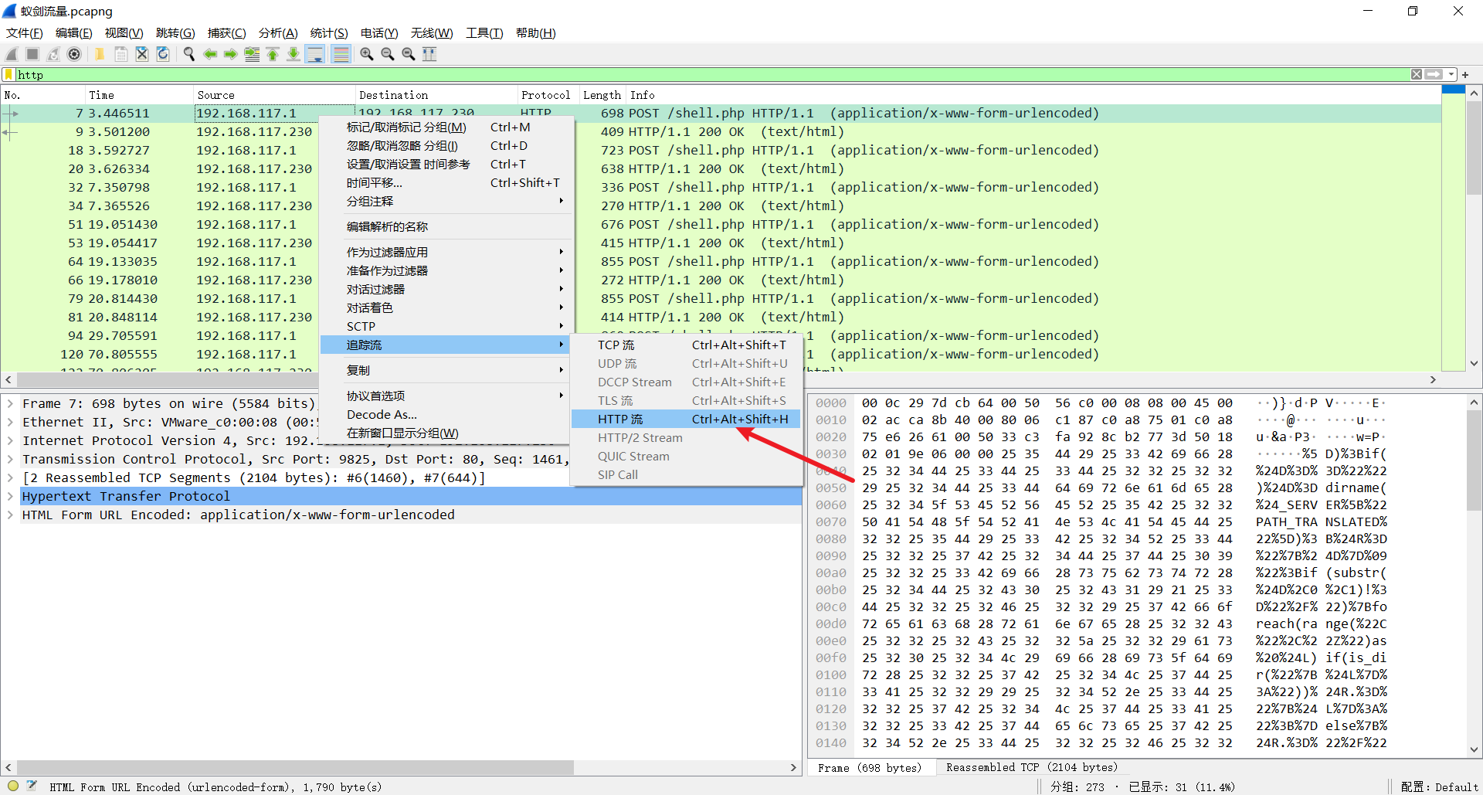Click the capture options gear icon
The height and width of the screenshot is (795, 1483).
point(74,54)
